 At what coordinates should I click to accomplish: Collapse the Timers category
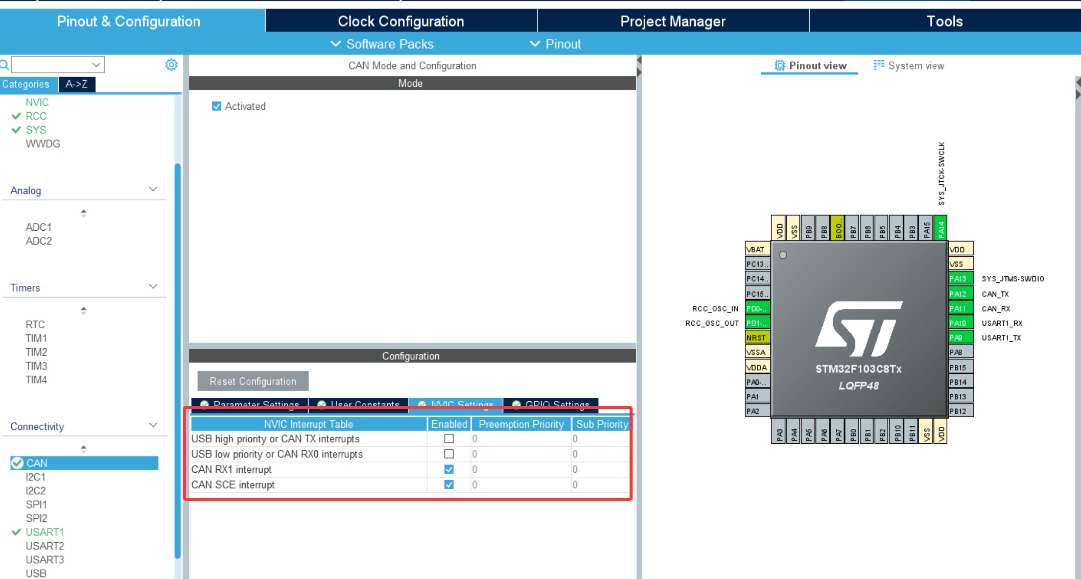point(153,286)
